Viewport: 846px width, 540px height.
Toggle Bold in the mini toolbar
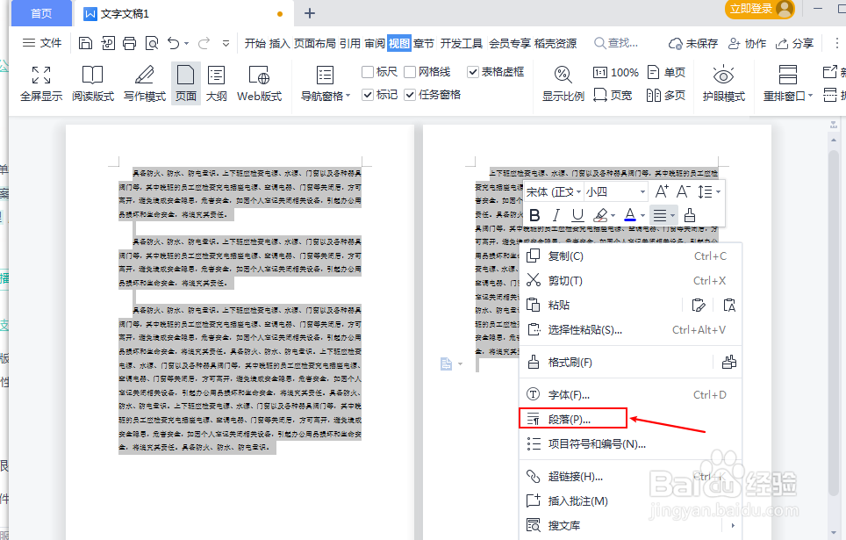534,215
